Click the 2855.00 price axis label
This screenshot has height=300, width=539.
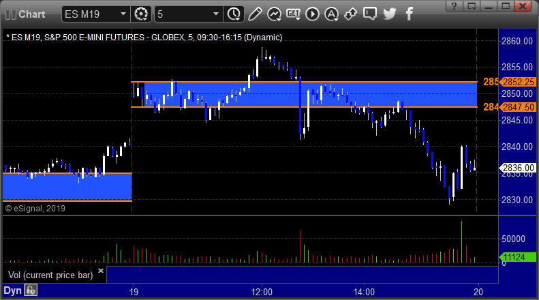point(517,67)
